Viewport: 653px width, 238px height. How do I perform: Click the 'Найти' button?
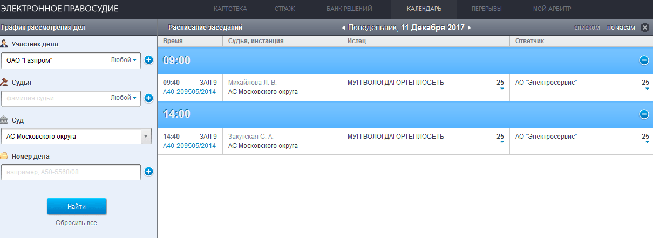77,207
